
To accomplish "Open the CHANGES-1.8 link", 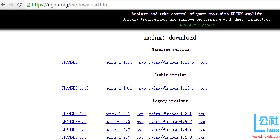I will pyautogui.click(x=74, y=114).
